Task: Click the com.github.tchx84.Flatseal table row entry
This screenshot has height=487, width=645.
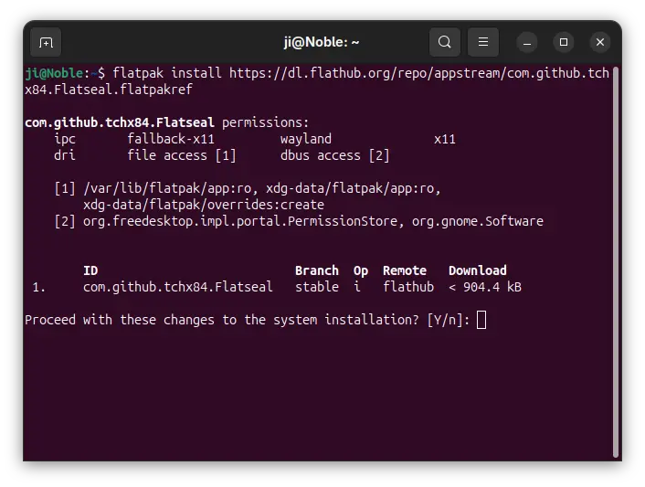Action: point(178,287)
